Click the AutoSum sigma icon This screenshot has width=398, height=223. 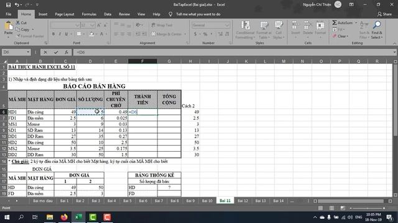coord(335,23)
